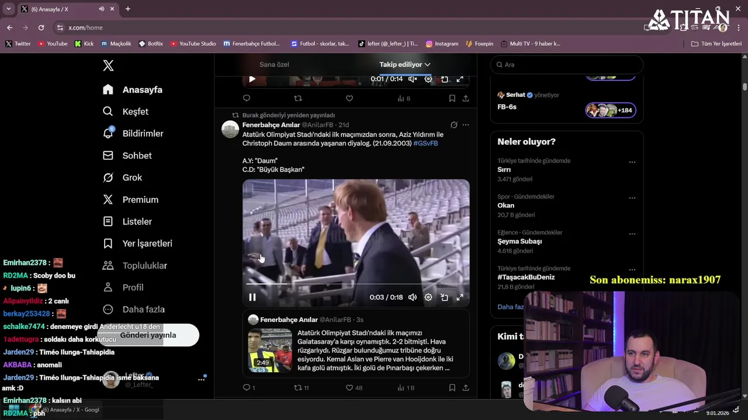748x420 pixels.
Task: Reply to the top post
Action: point(247,99)
